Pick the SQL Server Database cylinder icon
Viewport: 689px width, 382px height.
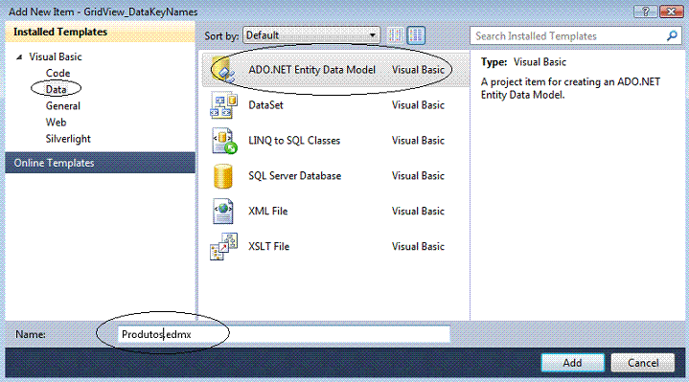coord(222,176)
